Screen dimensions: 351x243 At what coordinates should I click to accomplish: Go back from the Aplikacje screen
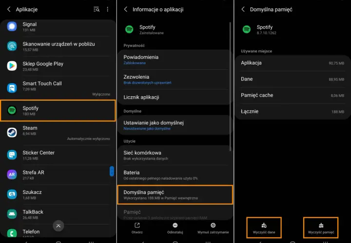[9, 9]
